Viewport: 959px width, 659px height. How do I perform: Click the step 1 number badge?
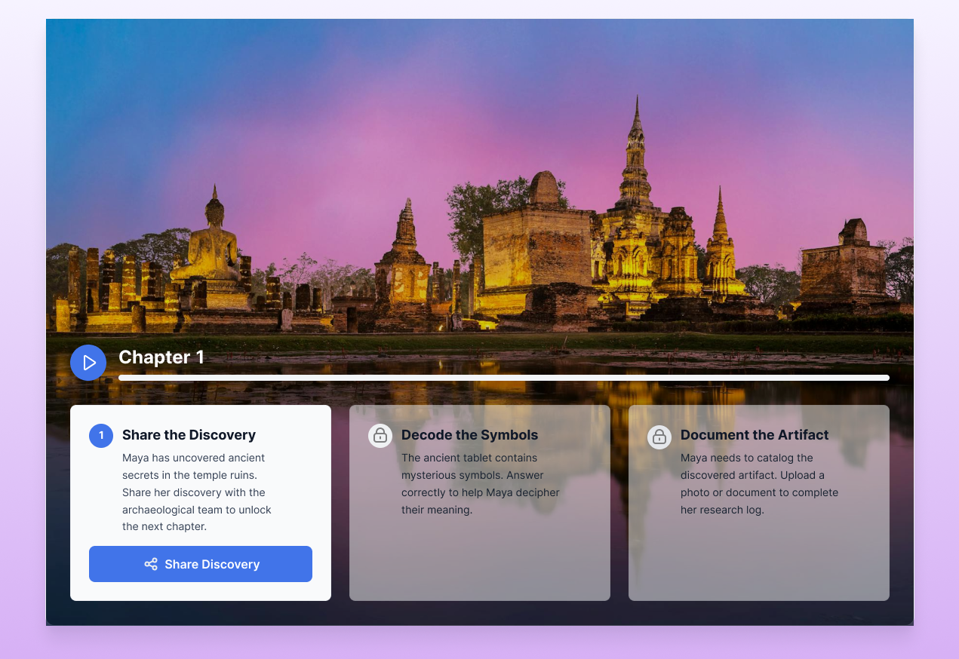click(x=101, y=435)
